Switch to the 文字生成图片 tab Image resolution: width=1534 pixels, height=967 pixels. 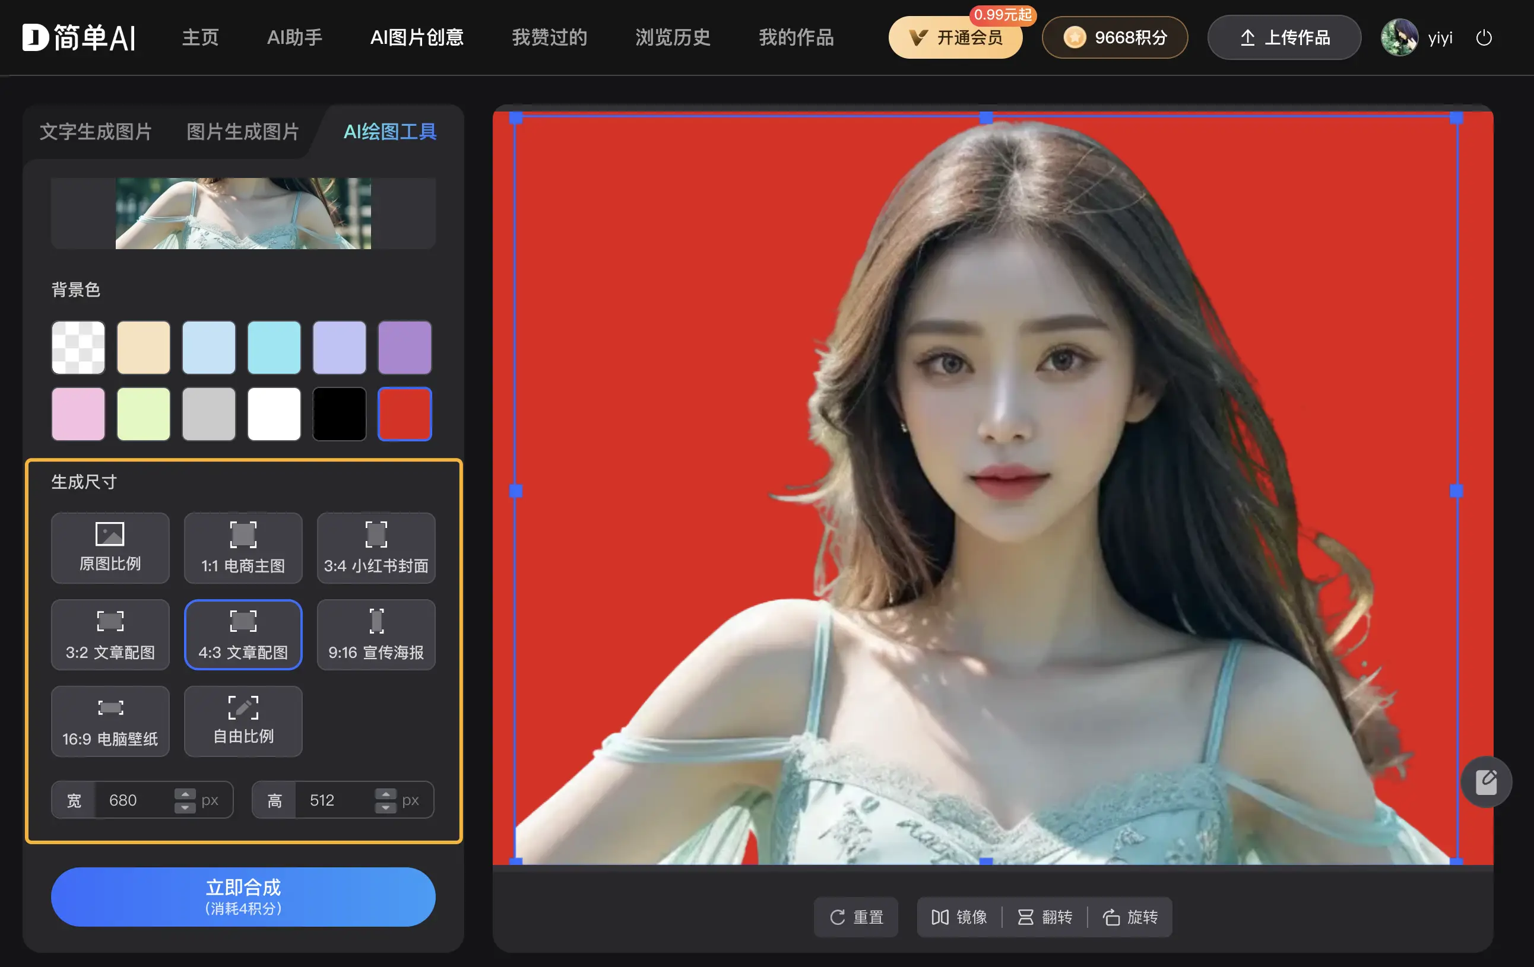coord(96,132)
